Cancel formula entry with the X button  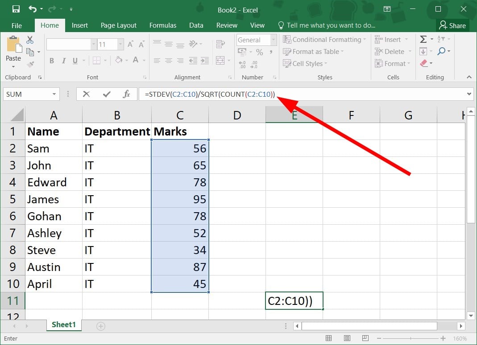pos(87,94)
